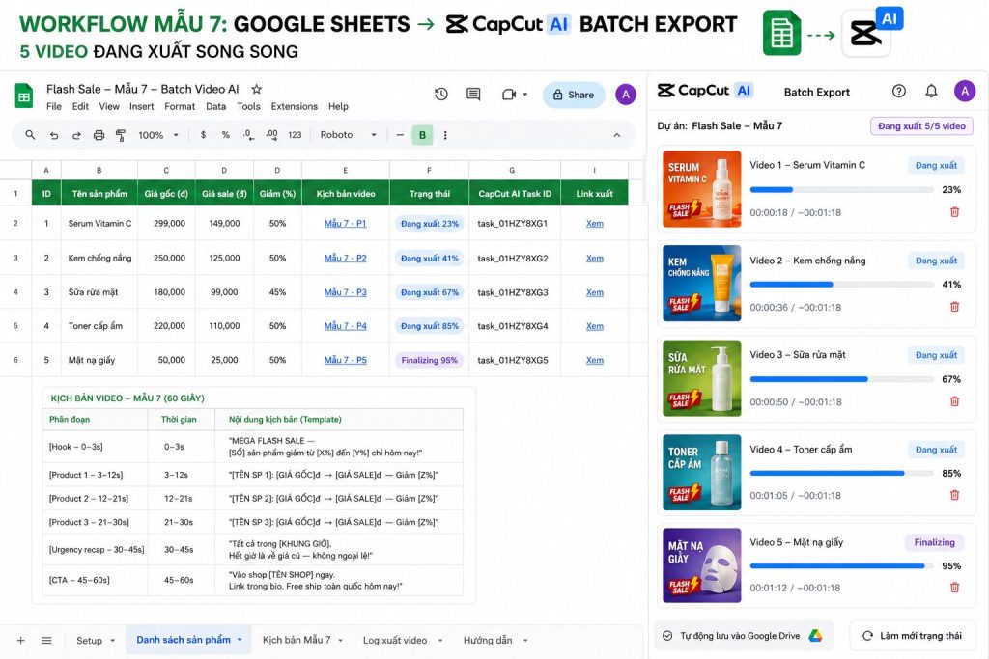
Task: Open CapCut help question icon
Action: (899, 92)
